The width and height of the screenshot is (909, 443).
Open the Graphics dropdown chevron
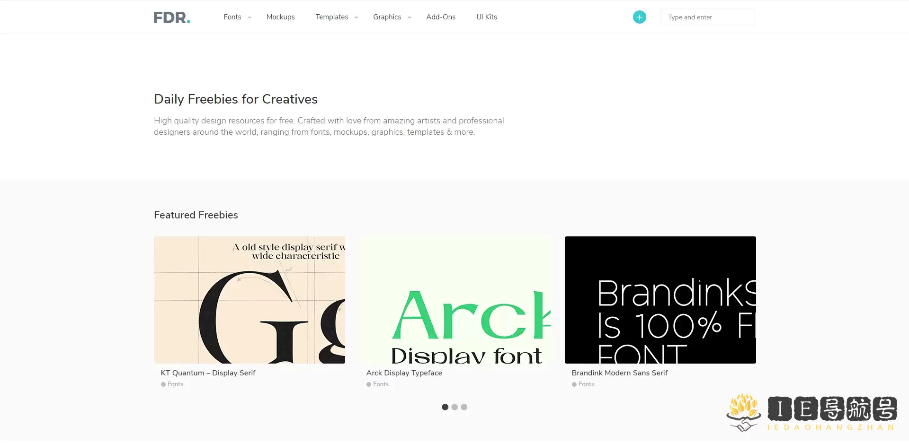tap(410, 17)
